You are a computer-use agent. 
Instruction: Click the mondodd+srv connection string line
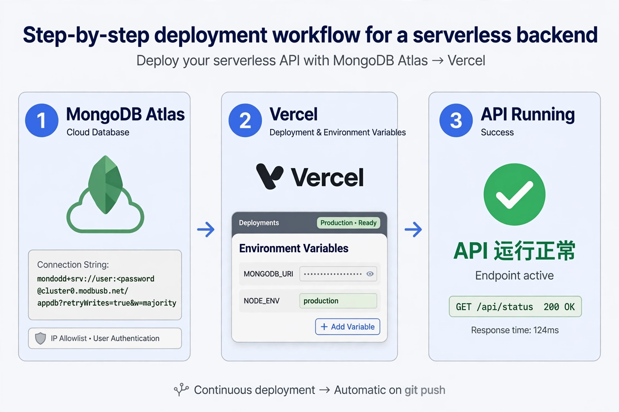[96, 279]
